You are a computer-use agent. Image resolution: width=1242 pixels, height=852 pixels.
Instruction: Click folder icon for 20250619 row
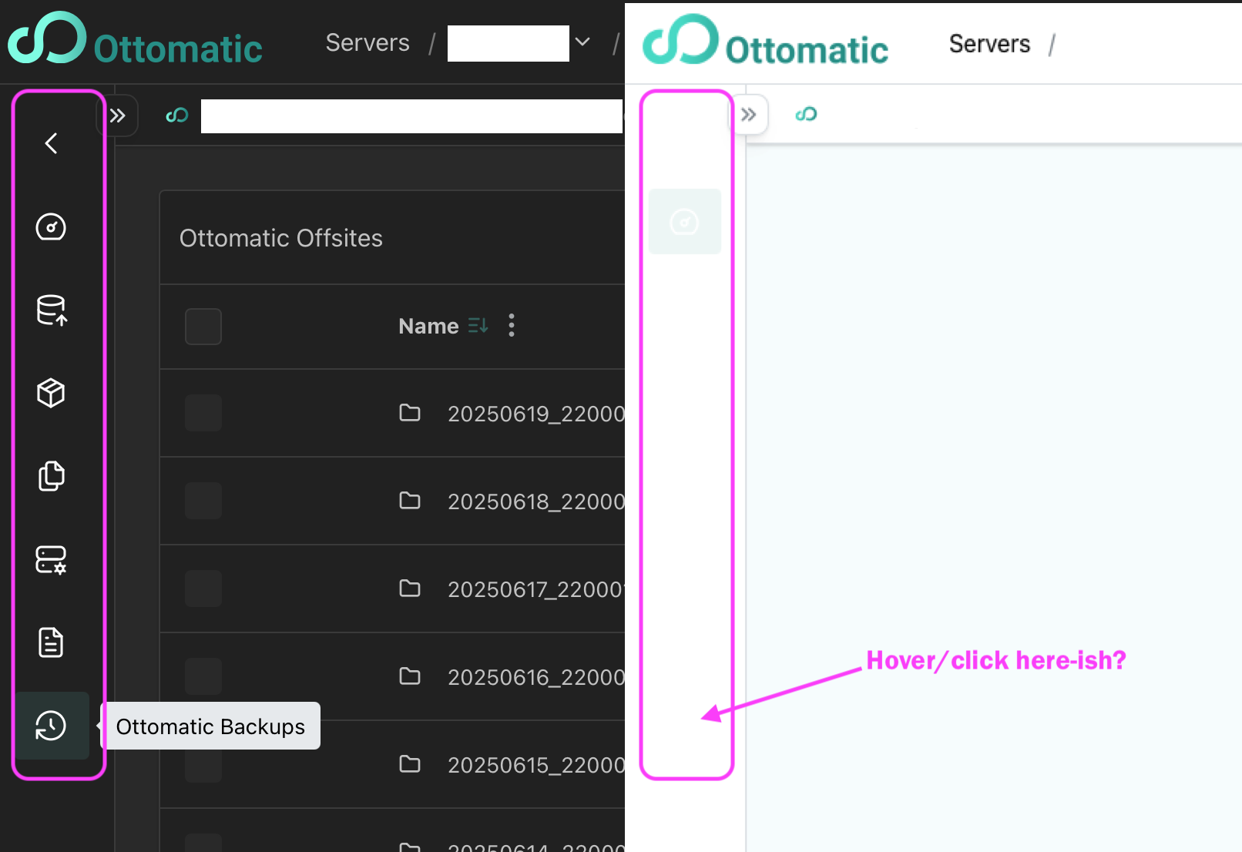(410, 413)
